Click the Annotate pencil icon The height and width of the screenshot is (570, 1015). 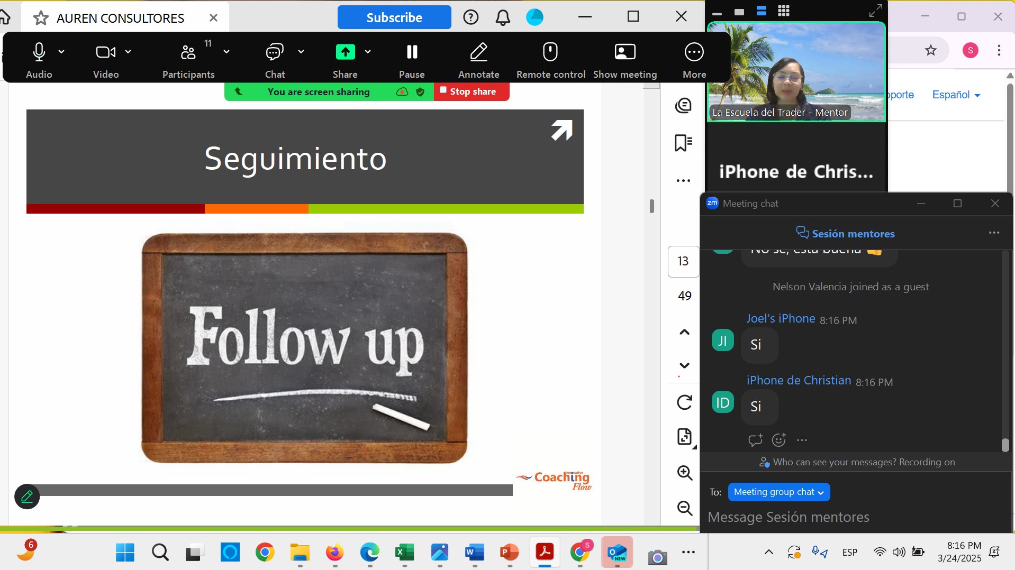[x=478, y=52]
